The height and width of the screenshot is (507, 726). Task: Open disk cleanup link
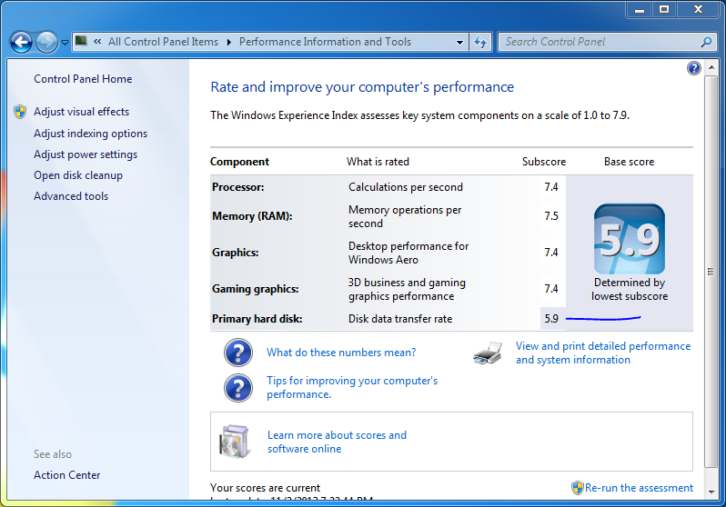tap(78, 175)
